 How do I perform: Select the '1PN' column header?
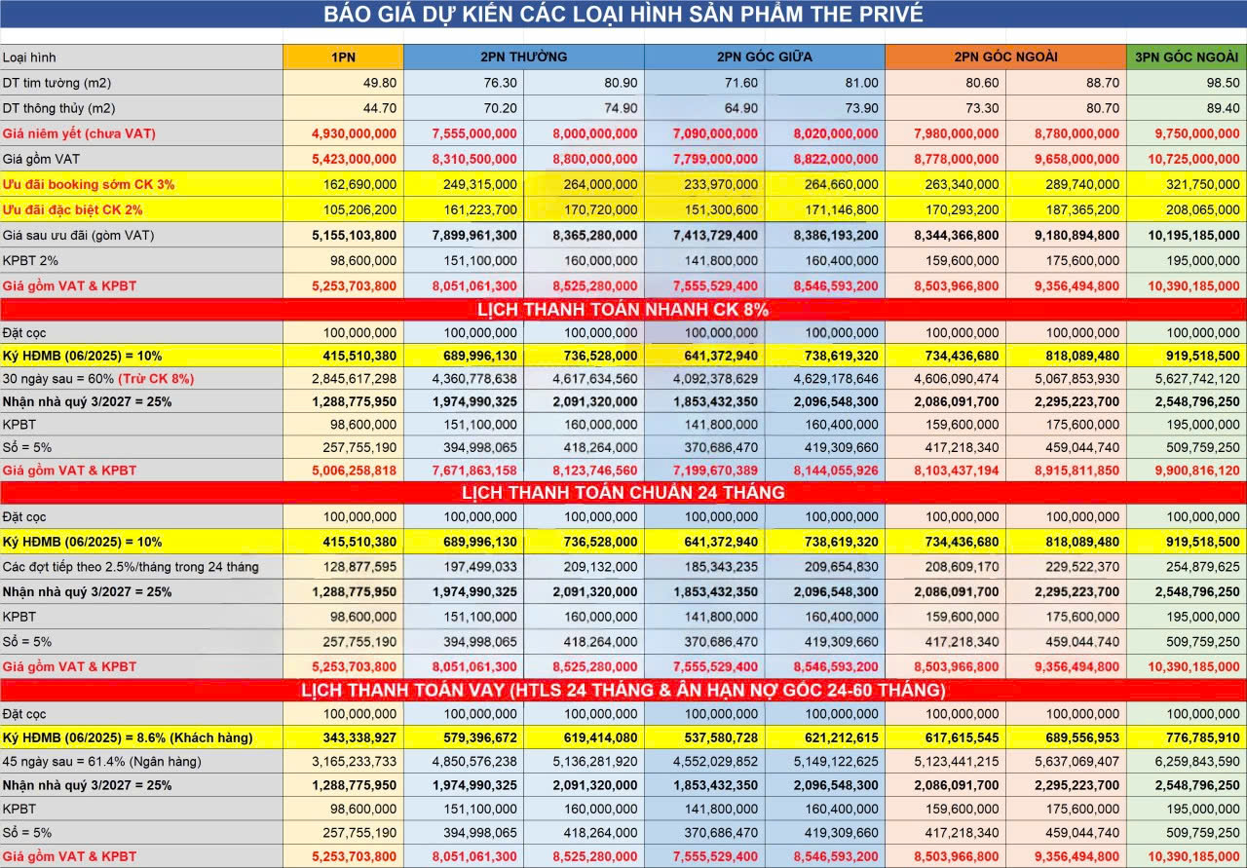(343, 57)
